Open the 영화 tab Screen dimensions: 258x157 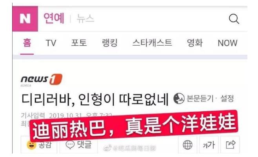point(194,43)
